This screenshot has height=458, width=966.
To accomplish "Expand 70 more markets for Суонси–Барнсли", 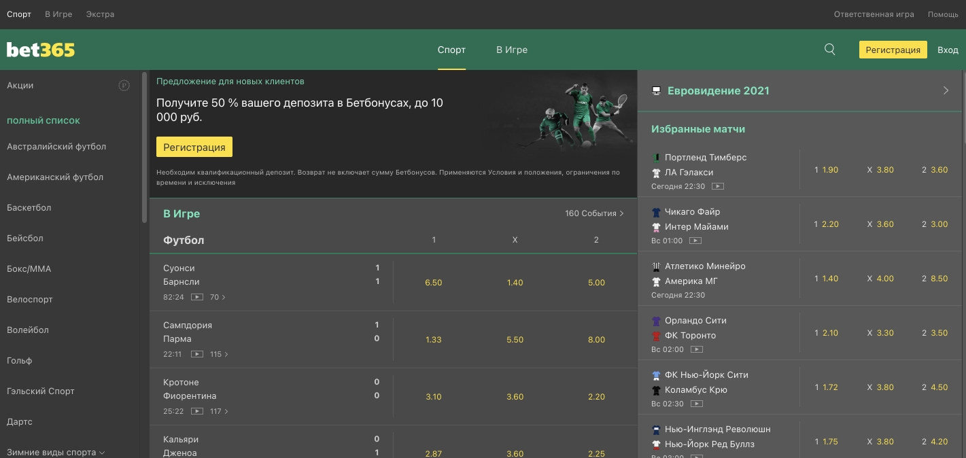I will [218, 297].
